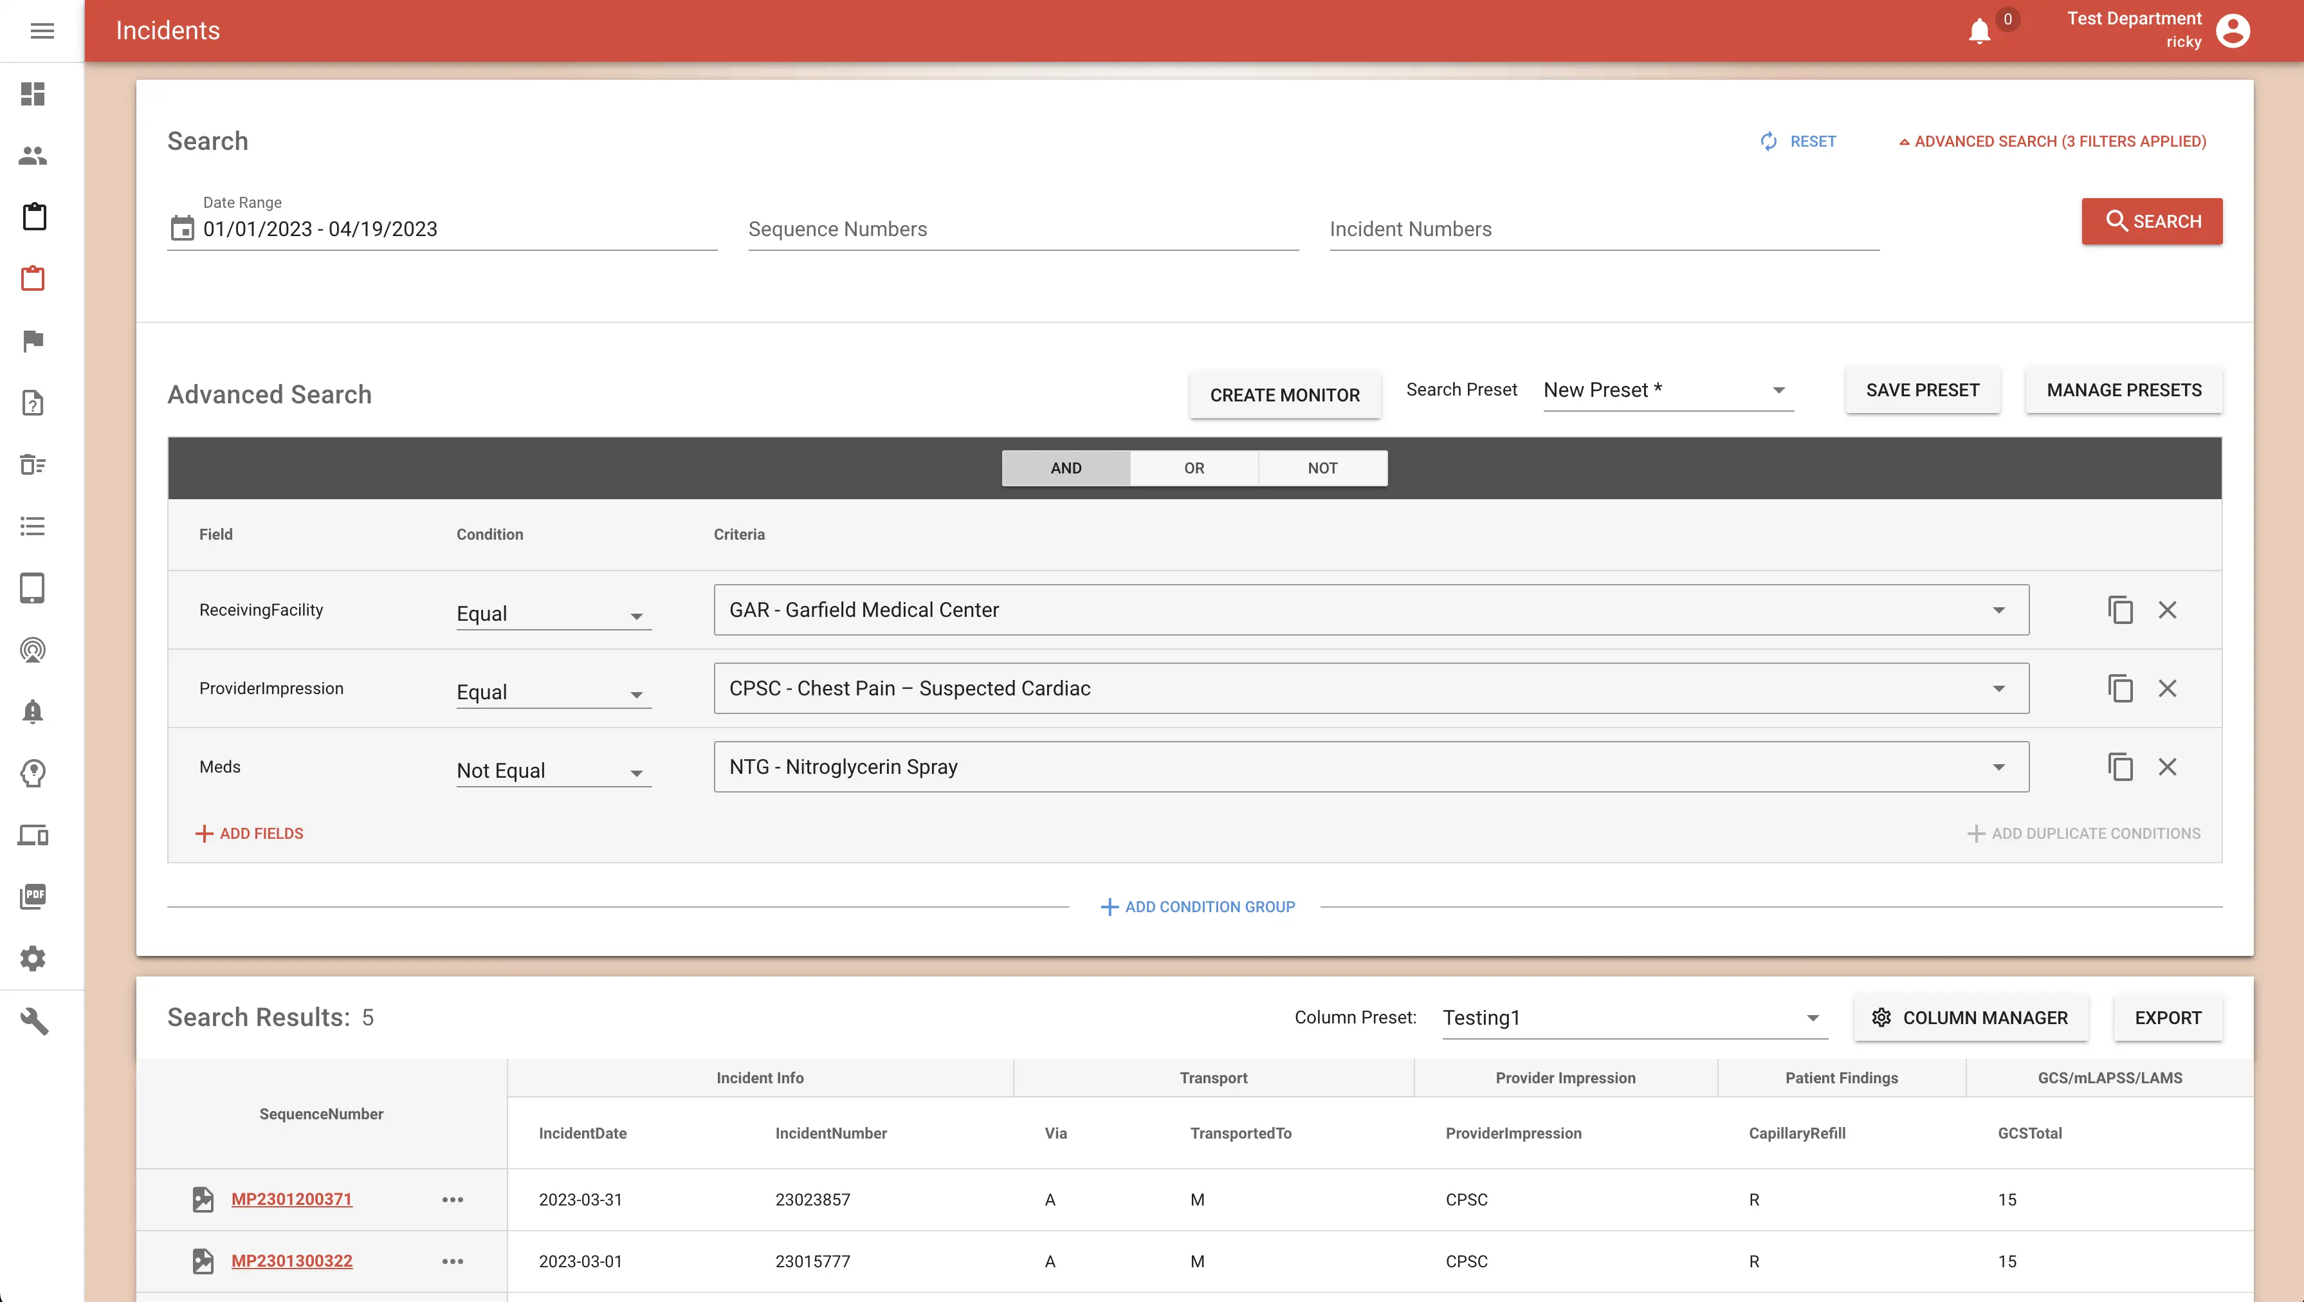Open the people group icon in sidebar
The width and height of the screenshot is (2304, 1302).
tap(33, 156)
